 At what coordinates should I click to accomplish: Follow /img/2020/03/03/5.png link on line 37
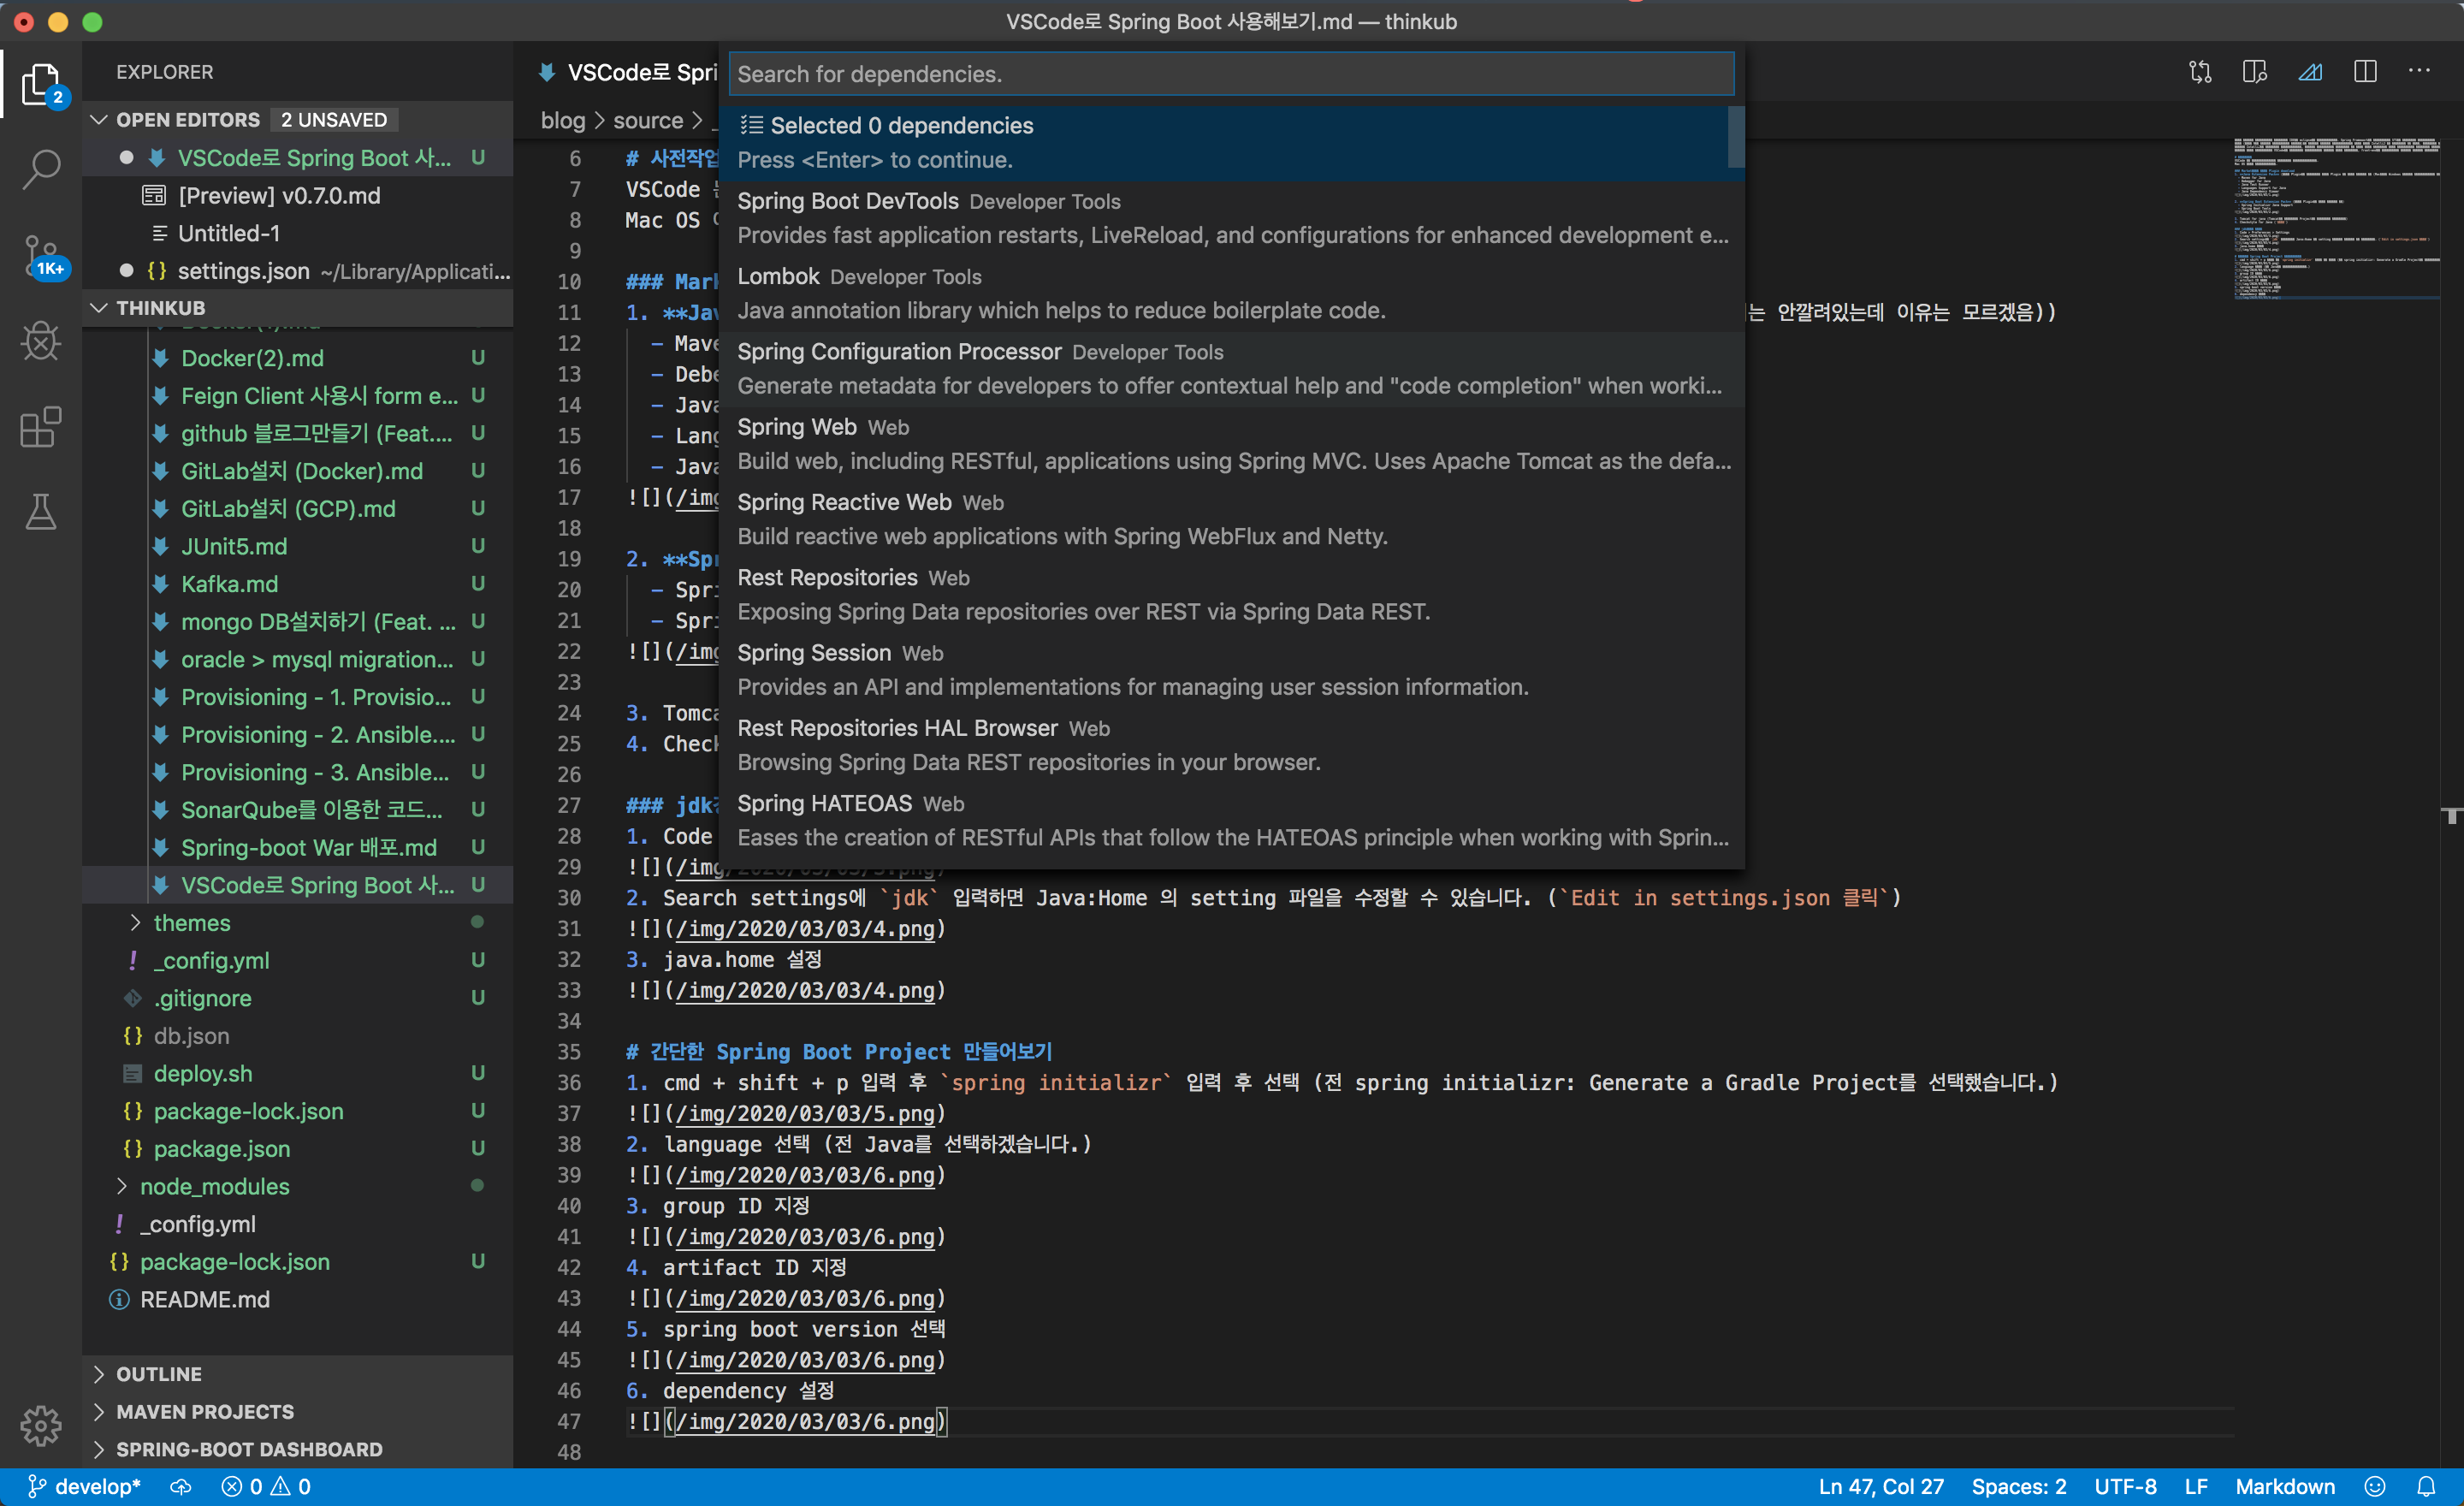tap(805, 1113)
